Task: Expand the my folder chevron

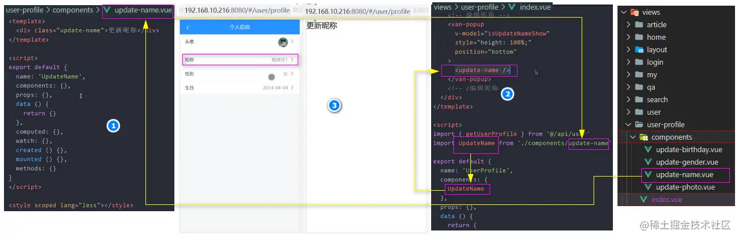Action: [x=629, y=75]
